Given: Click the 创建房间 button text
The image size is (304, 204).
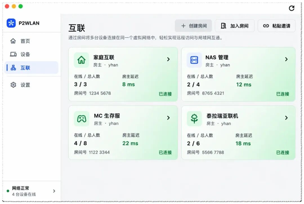Looking at the screenshot, I should click(x=198, y=26).
